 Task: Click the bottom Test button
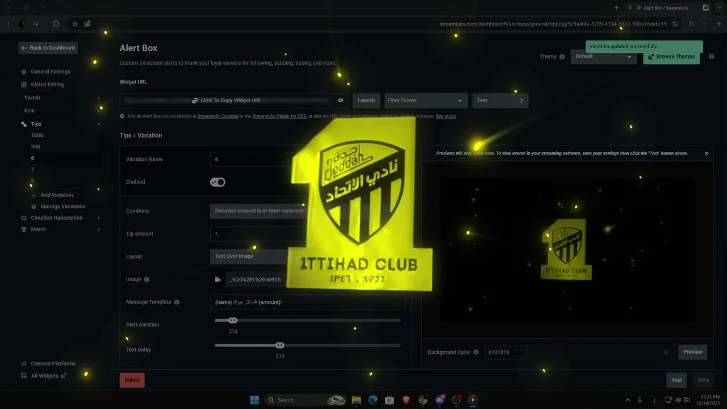(676, 380)
